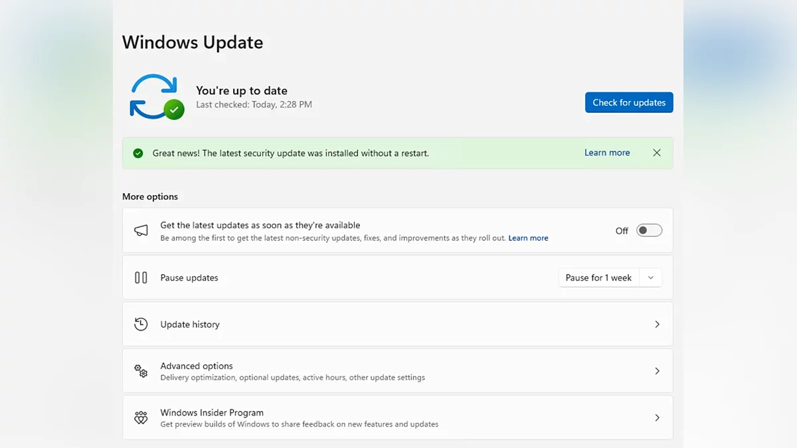Select the Update history row label
Viewport: 797px width, 448px height.
(x=190, y=325)
